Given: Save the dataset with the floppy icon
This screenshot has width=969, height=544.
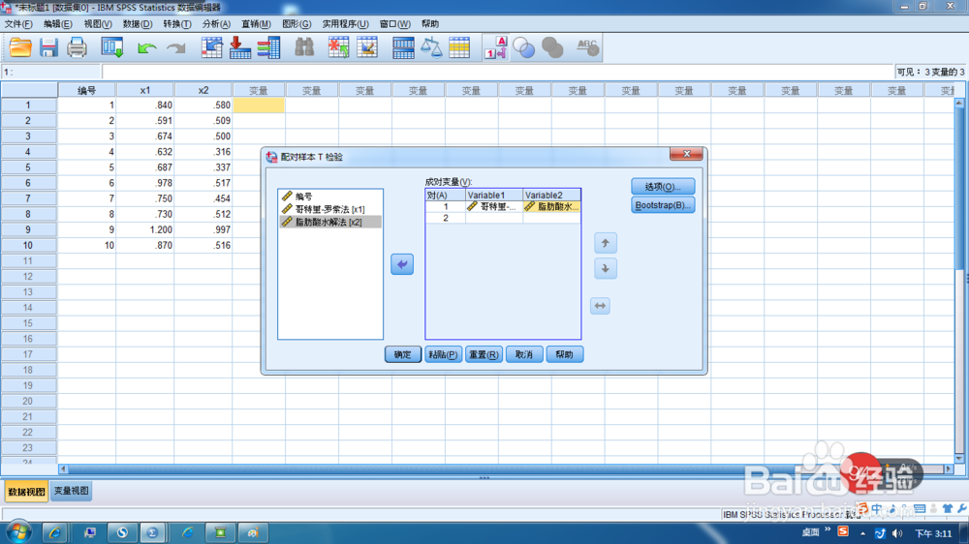Looking at the screenshot, I should [48, 47].
